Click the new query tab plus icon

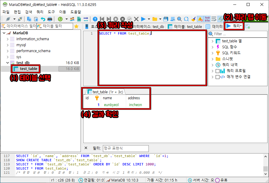pyautogui.click(x=248, y=27)
